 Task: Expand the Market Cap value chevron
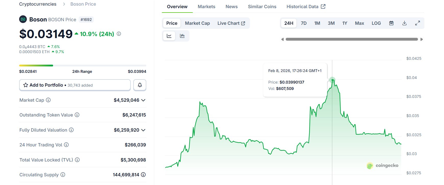click(x=143, y=100)
